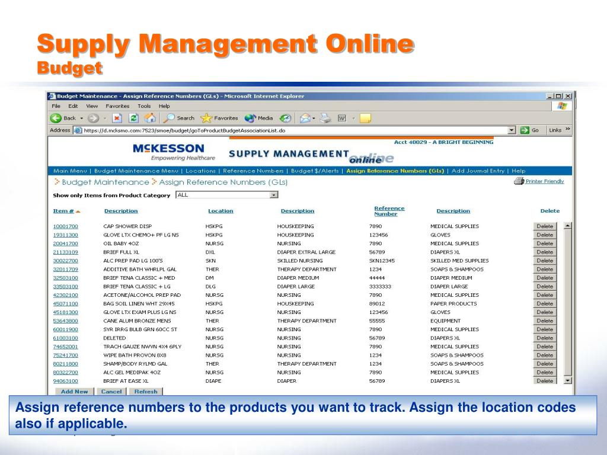Expand the Links toolbar chevron
The width and height of the screenshot is (607, 455).
pos(567,129)
